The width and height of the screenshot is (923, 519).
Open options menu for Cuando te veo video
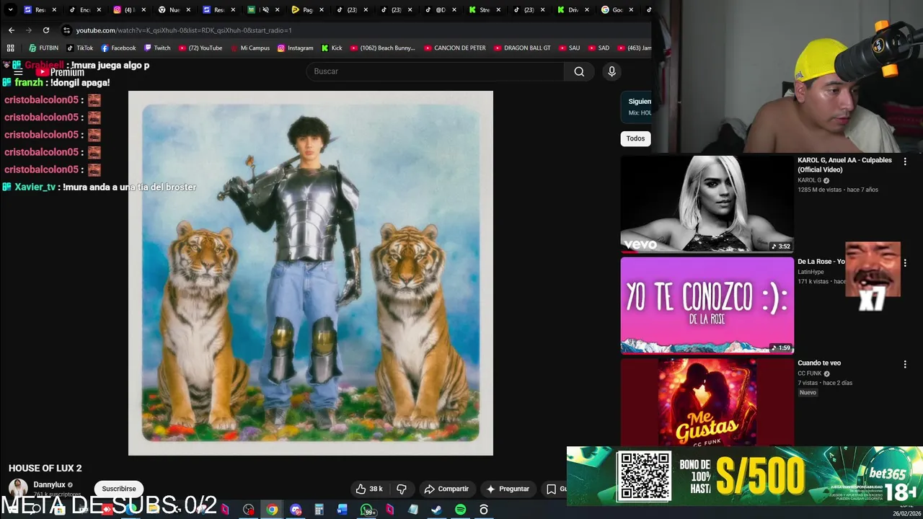[x=905, y=365]
